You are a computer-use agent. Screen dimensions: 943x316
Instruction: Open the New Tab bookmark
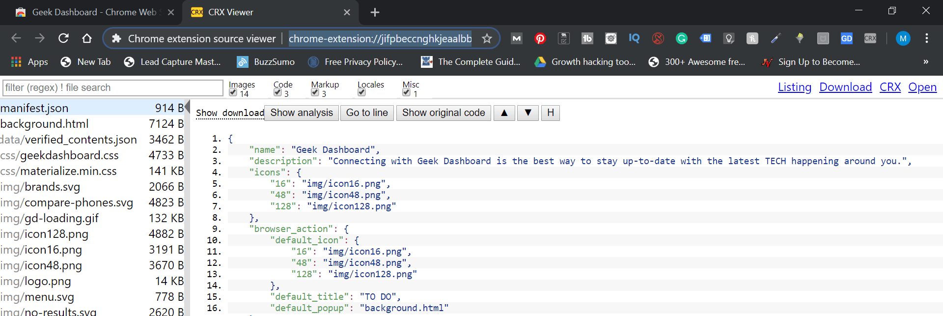pyautogui.click(x=86, y=62)
